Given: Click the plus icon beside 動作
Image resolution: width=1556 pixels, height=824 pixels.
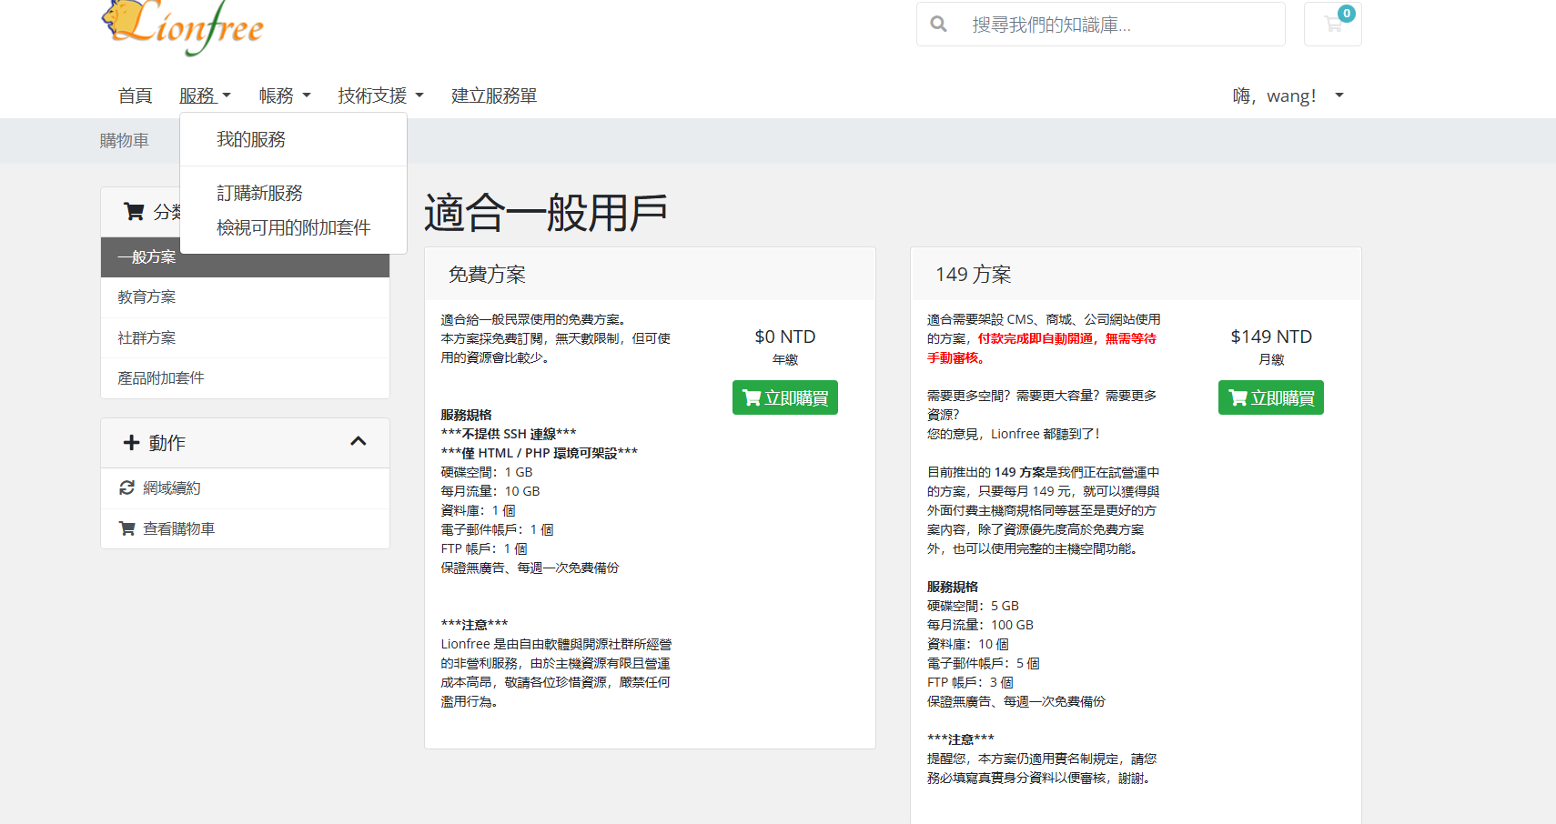Looking at the screenshot, I should tap(131, 443).
